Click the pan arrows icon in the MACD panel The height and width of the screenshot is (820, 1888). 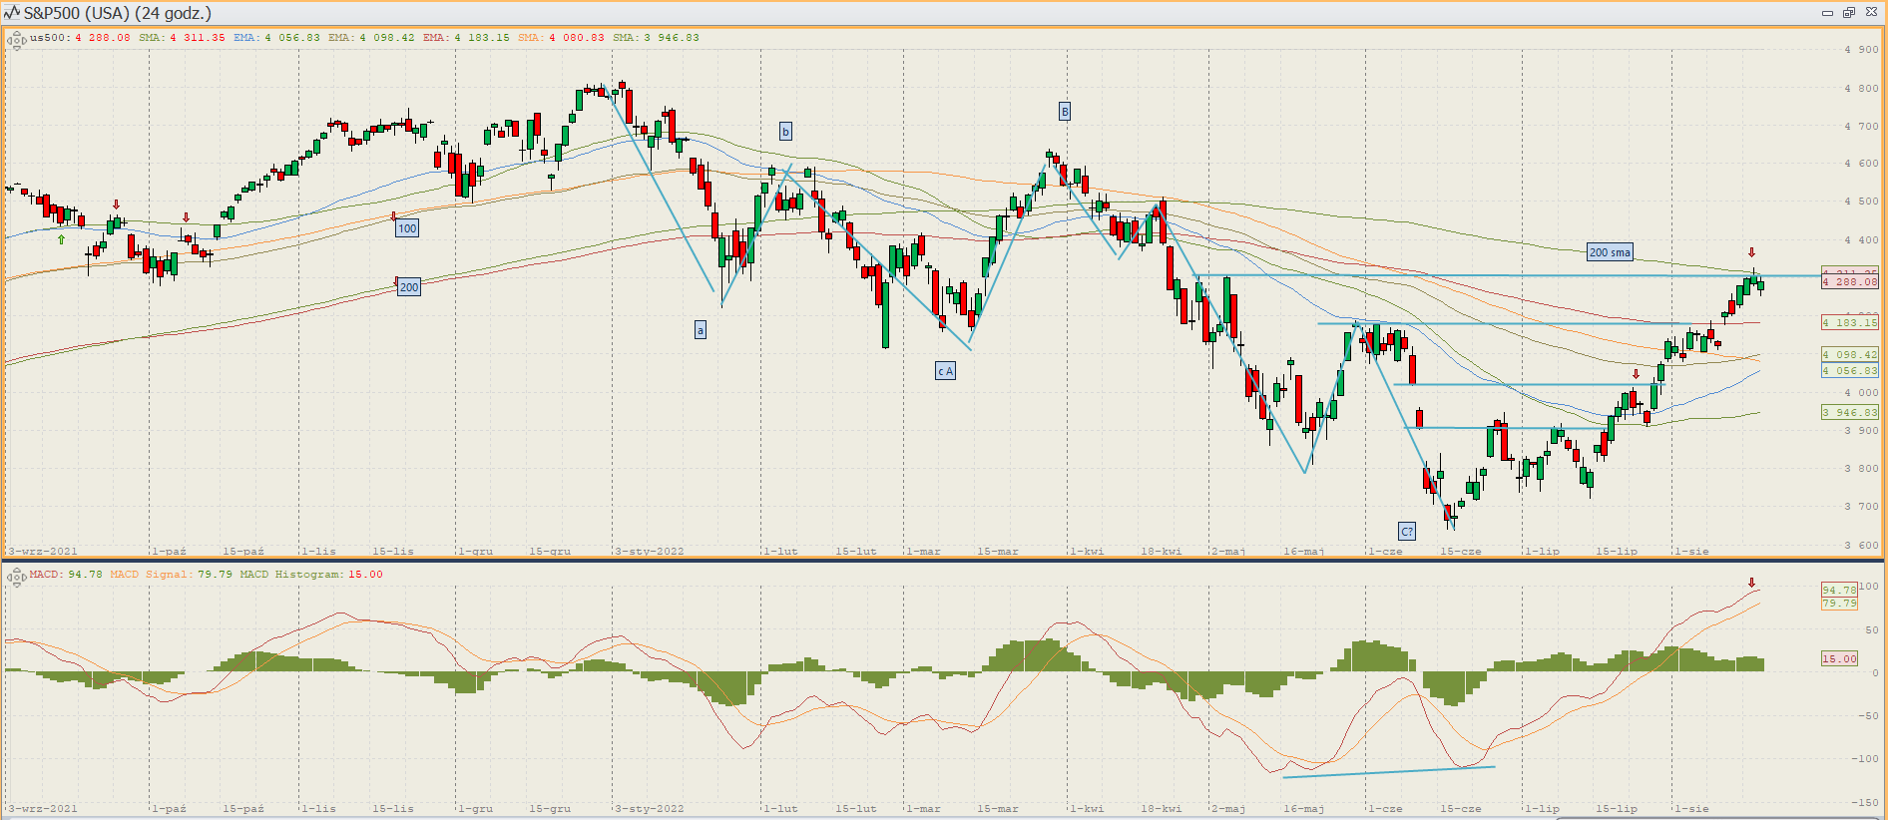point(16,578)
